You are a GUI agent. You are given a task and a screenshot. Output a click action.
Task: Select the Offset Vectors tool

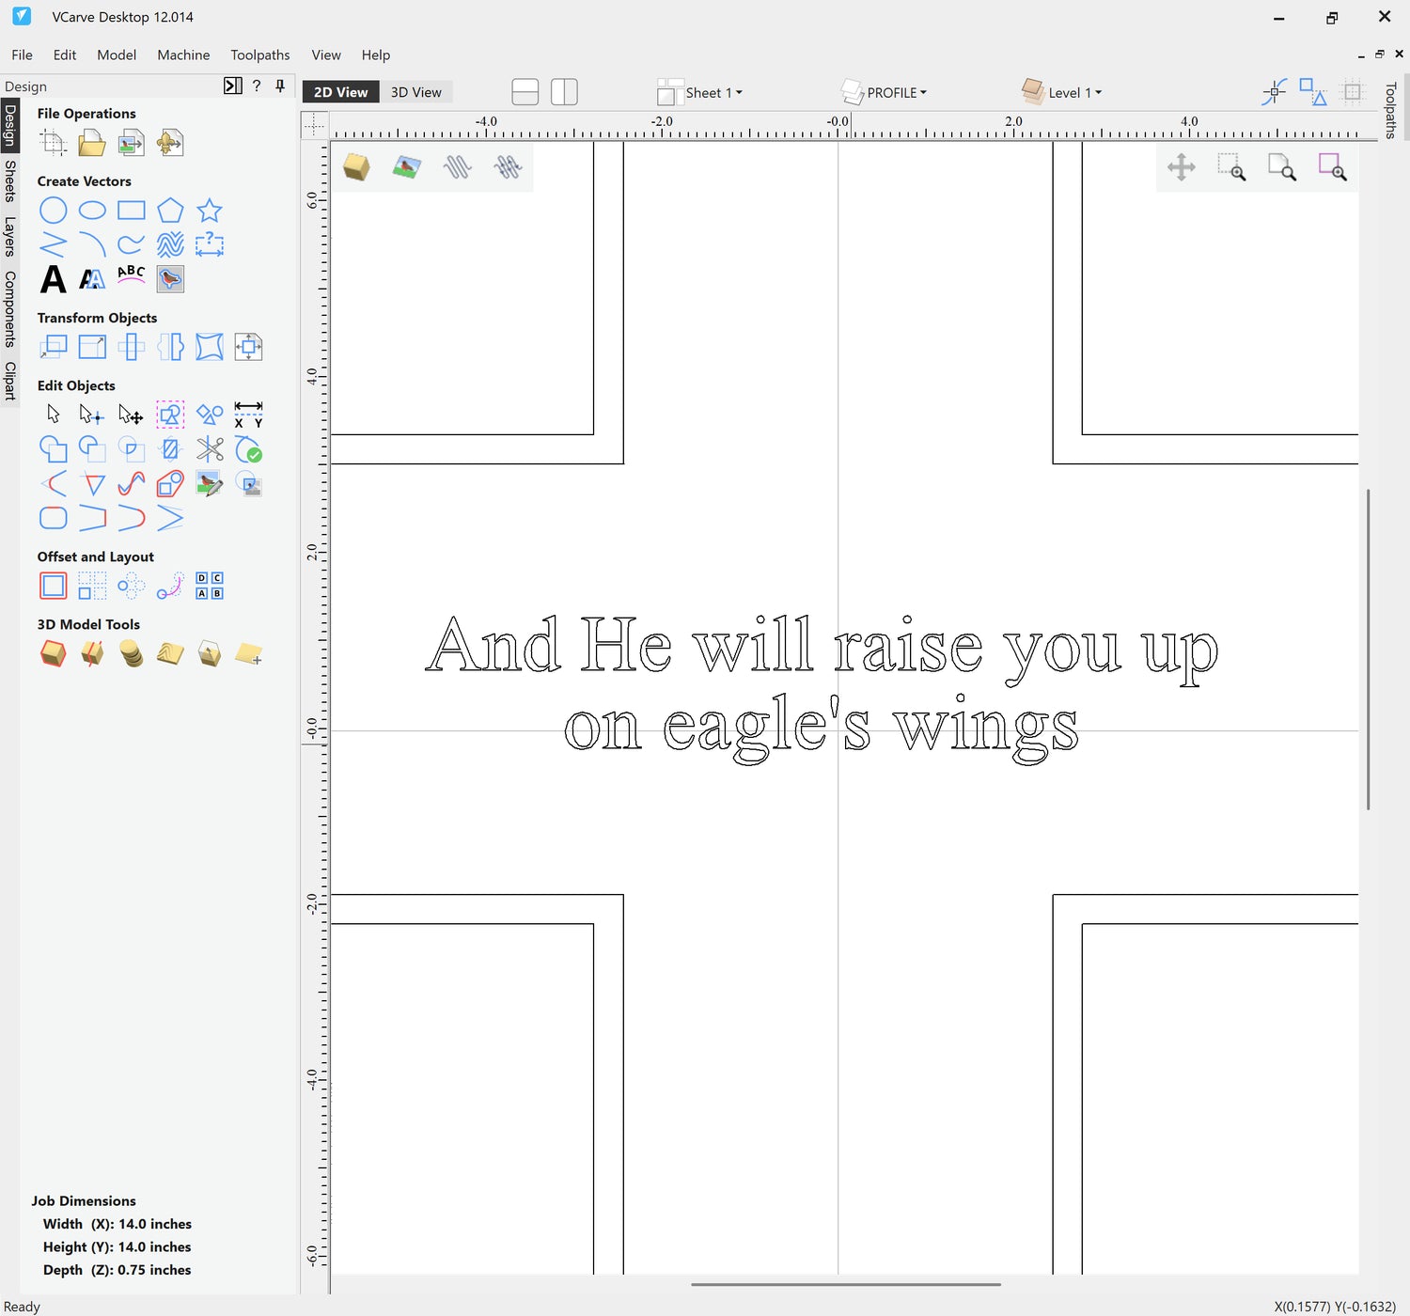[53, 586]
